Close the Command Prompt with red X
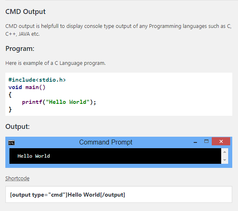Screen dimensions: 238x211 (x=221, y=141)
